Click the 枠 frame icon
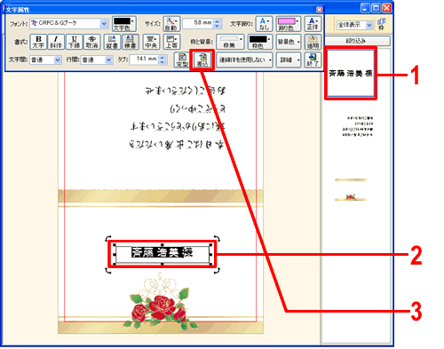 (381, 24)
